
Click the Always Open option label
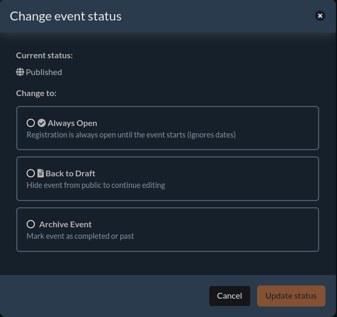click(x=72, y=123)
